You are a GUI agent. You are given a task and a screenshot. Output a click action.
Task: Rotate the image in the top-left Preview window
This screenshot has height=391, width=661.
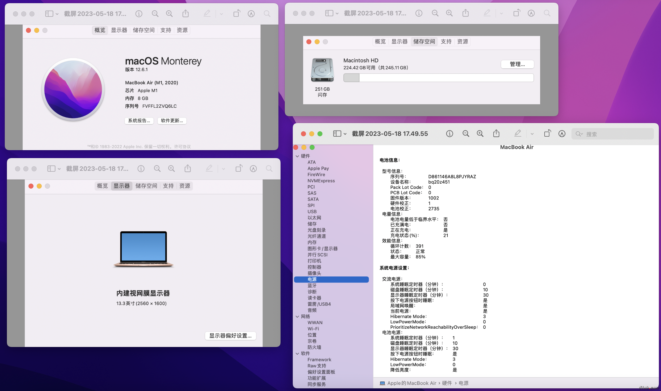[237, 13]
